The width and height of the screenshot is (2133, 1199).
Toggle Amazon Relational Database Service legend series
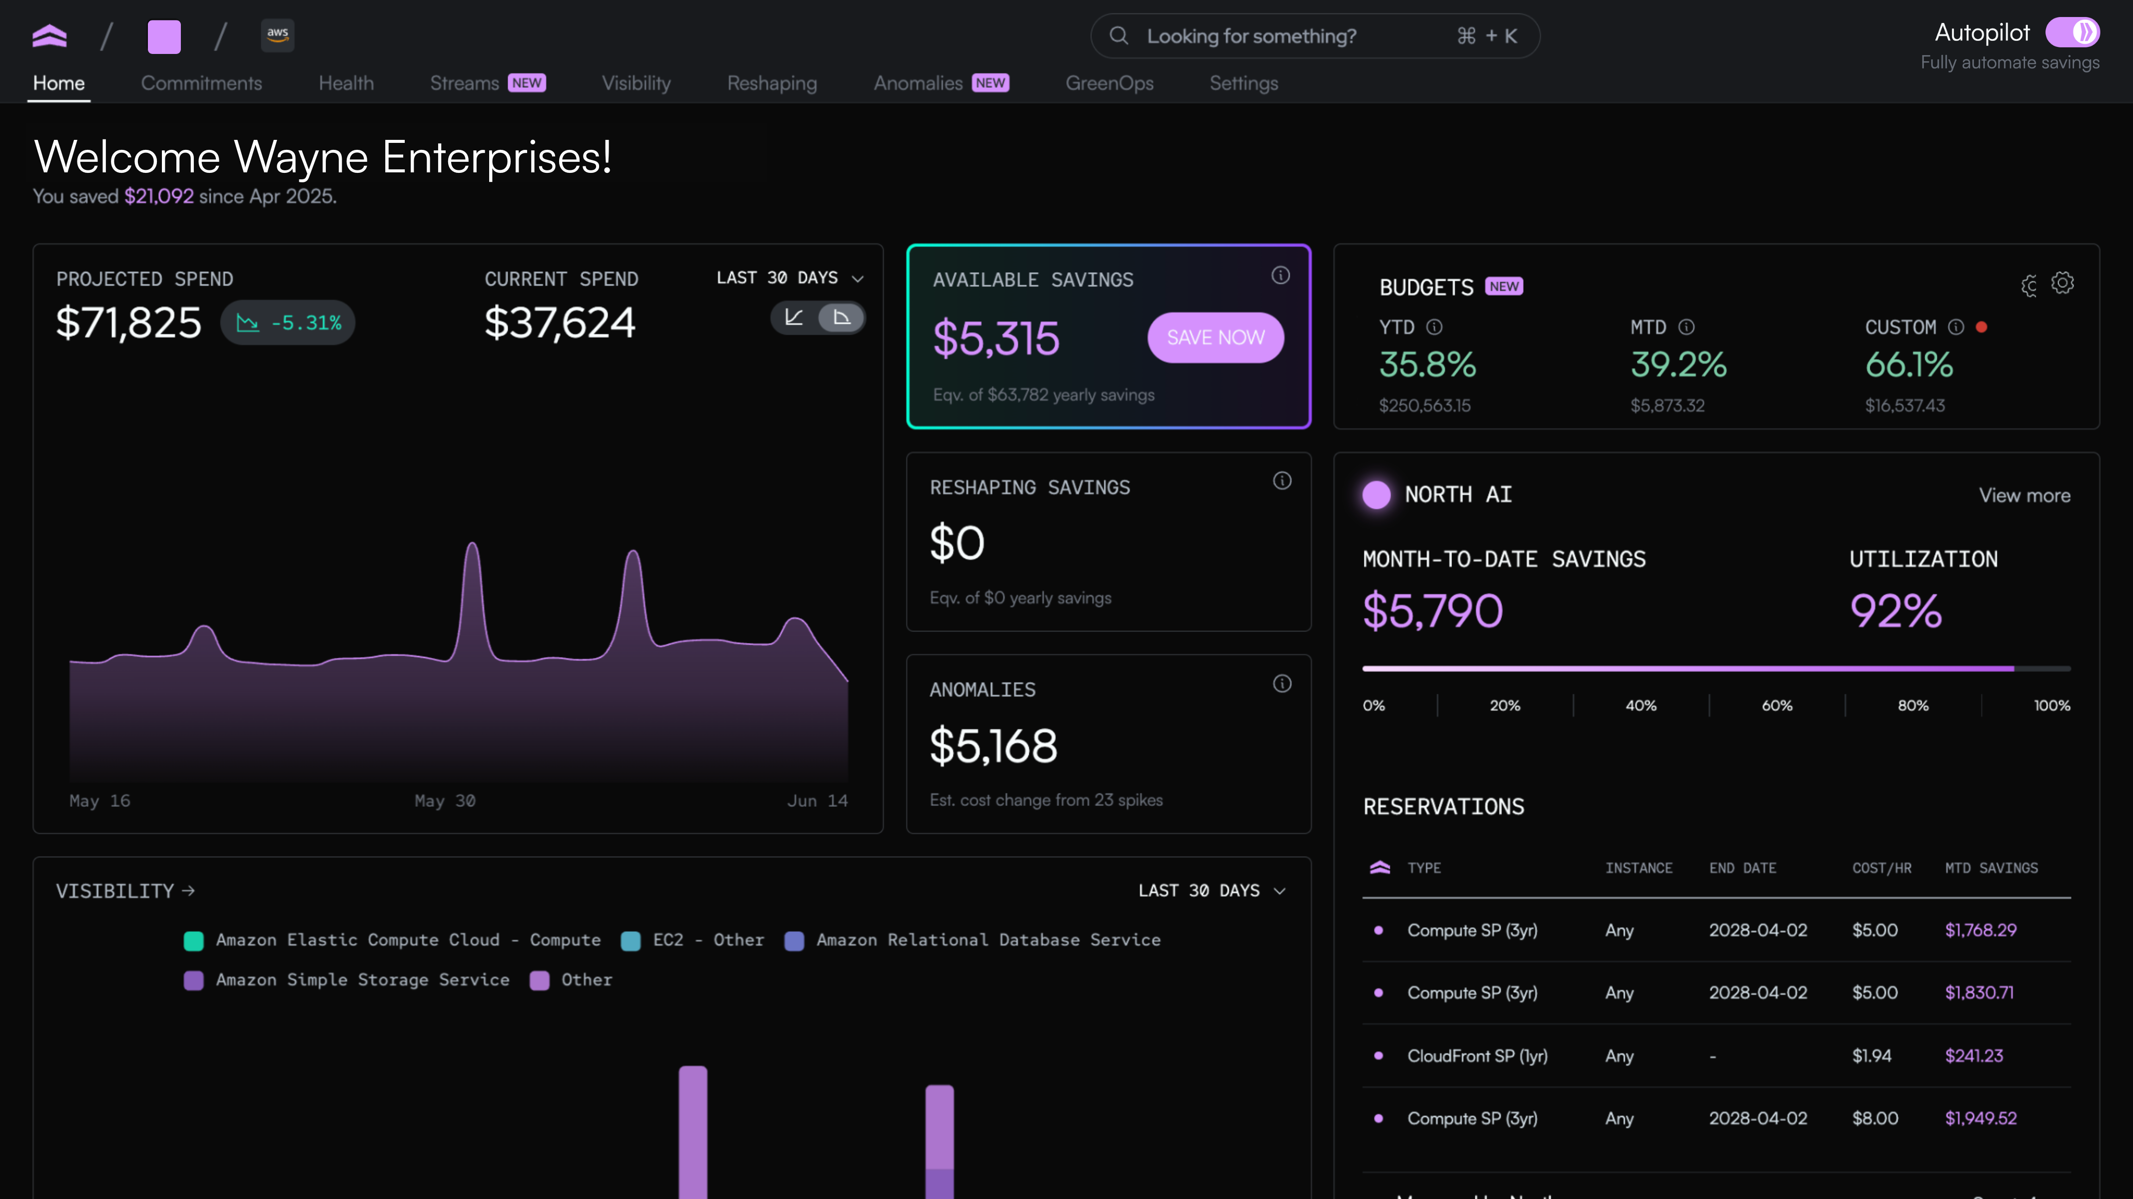pyautogui.click(x=973, y=941)
